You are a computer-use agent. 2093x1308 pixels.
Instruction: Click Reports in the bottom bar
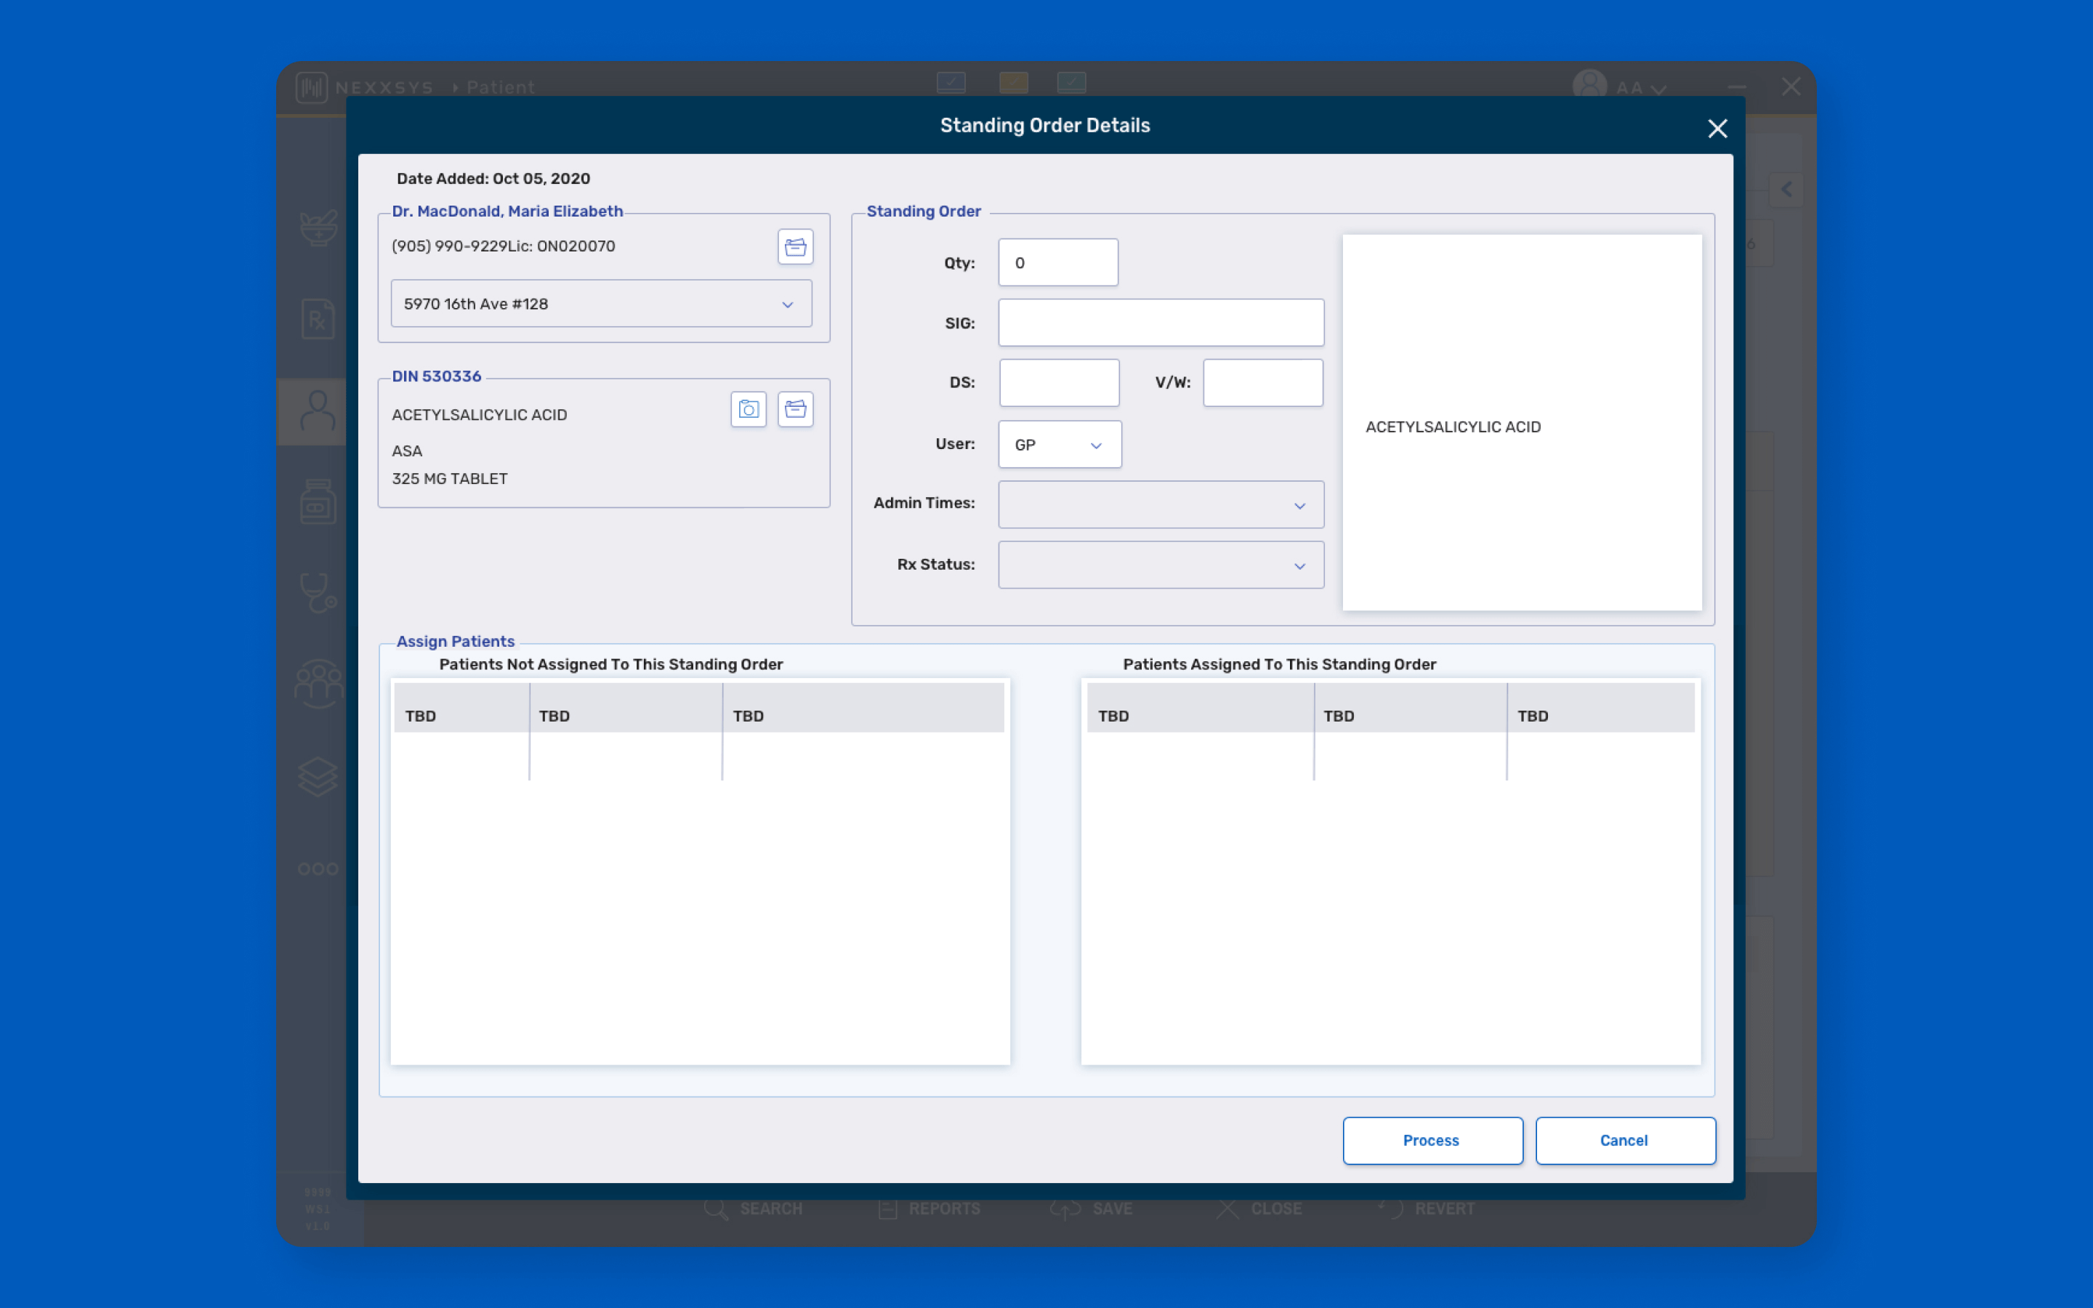click(929, 1208)
